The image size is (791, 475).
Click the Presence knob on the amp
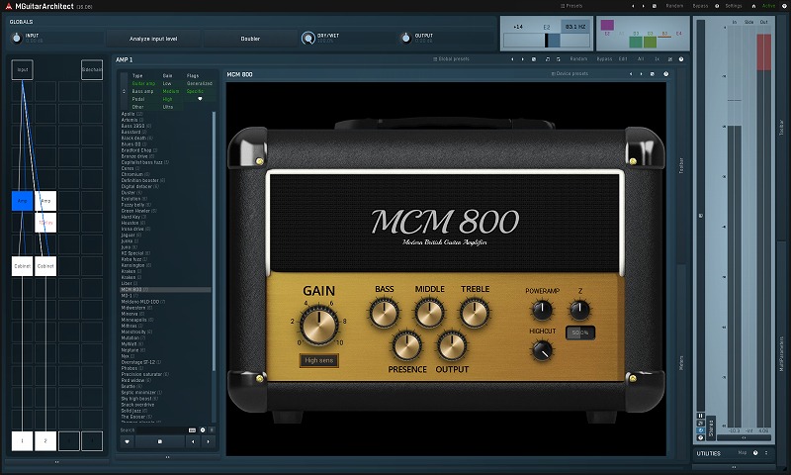[x=406, y=345]
